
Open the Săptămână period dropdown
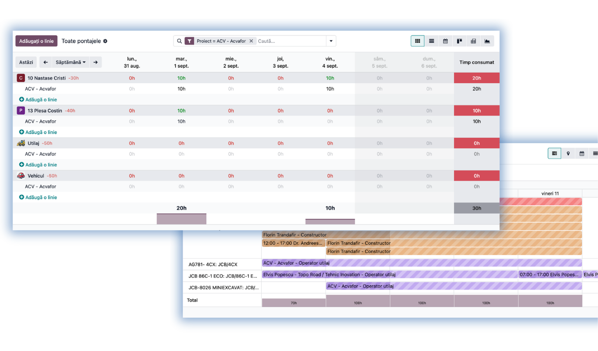70,62
